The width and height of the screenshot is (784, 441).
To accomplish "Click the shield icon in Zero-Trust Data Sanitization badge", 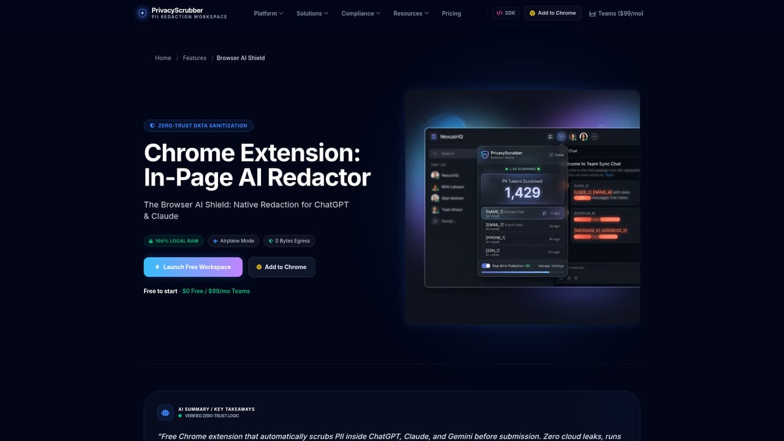I will point(153,126).
